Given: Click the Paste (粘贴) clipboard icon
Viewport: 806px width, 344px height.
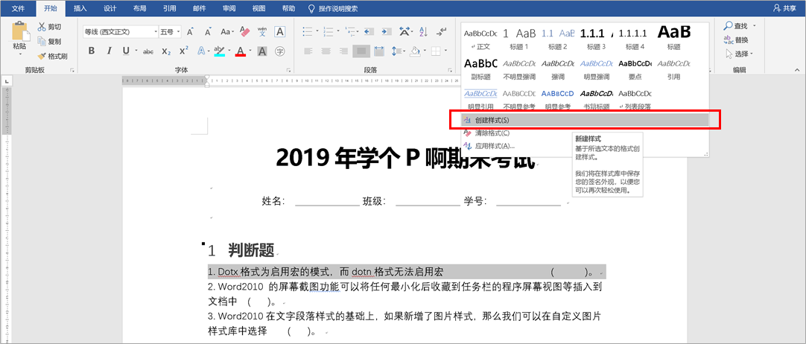Looking at the screenshot, I should point(20,32).
